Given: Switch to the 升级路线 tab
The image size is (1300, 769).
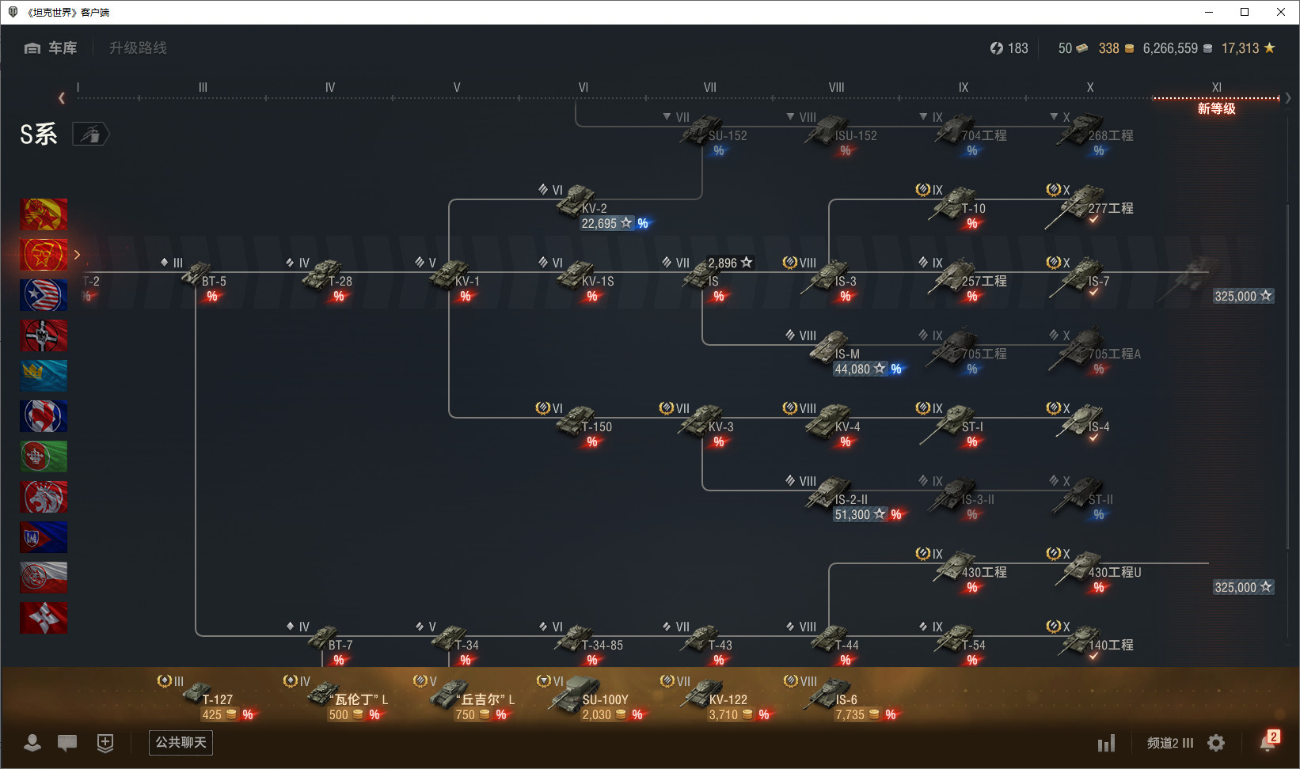Looking at the screenshot, I should click(x=138, y=48).
